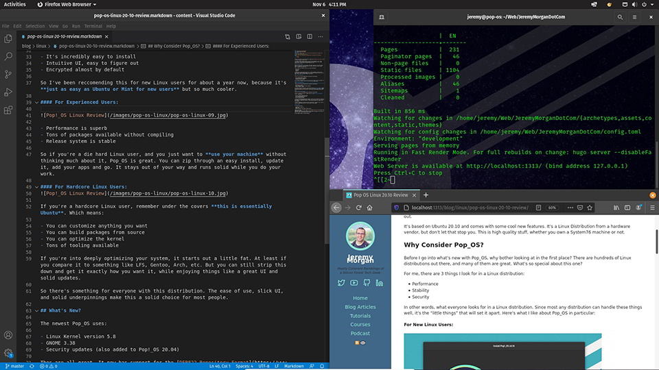
Task: Open errors and warnings count in status bar
Action: click(48, 366)
